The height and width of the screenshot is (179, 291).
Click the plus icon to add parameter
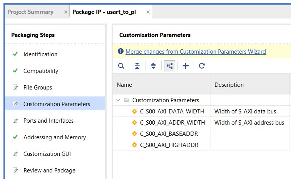pyautogui.click(x=186, y=66)
